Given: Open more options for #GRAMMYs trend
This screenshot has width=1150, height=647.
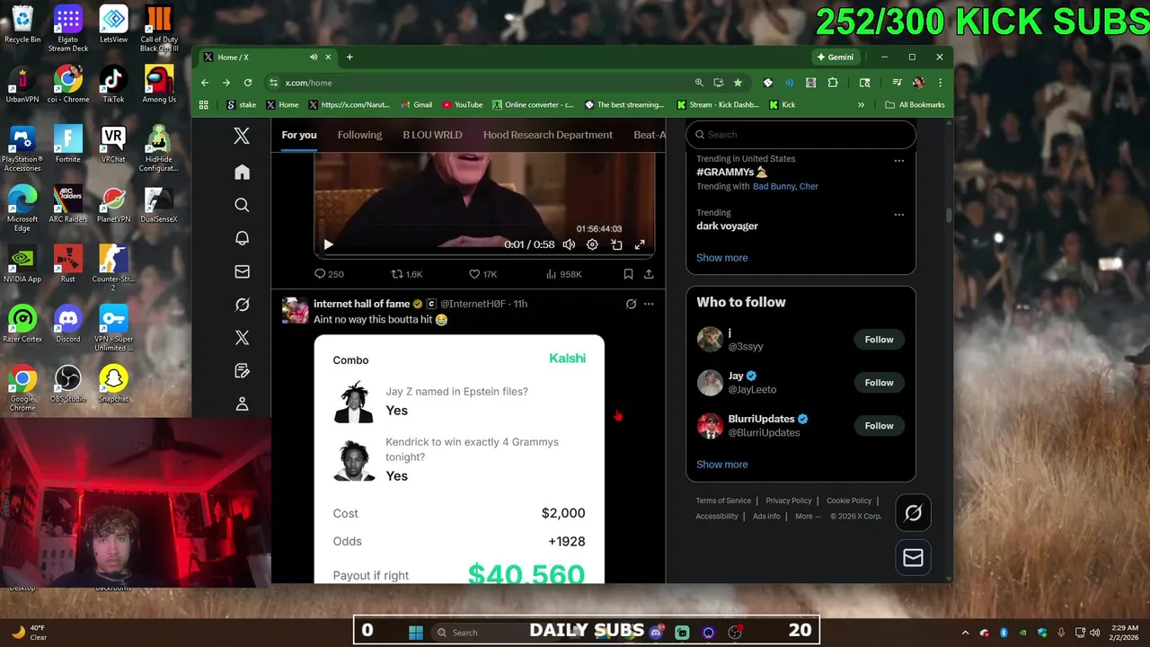Looking at the screenshot, I should tap(898, 160).
